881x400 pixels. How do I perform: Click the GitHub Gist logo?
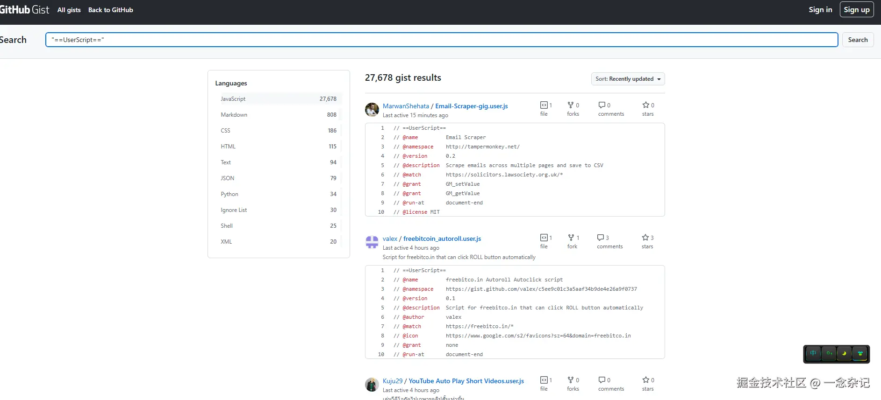(x=24, y=10)
